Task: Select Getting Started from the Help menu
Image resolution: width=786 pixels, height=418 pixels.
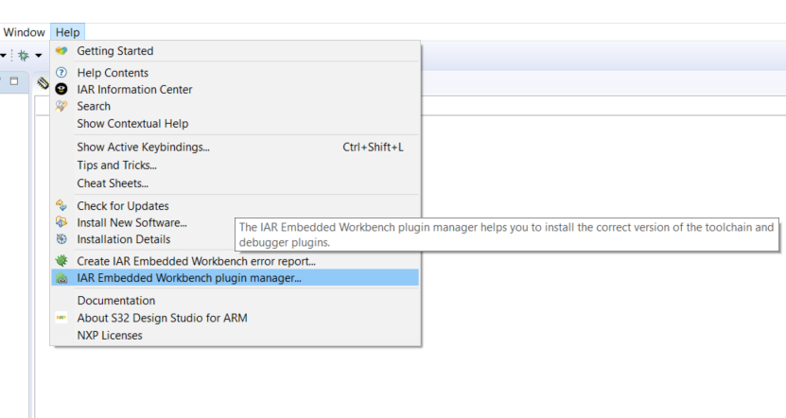Action: [236, 51]
